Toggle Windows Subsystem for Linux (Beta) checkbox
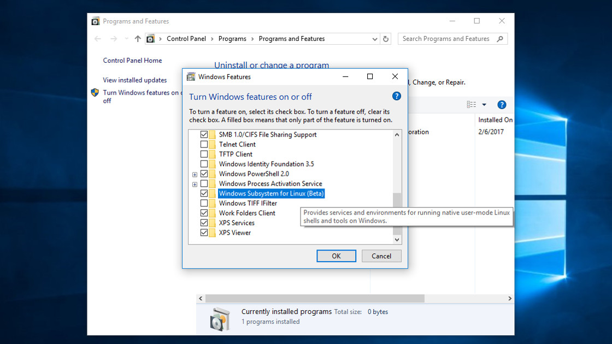This screenshot has height=344, width=612. [204, 193]
